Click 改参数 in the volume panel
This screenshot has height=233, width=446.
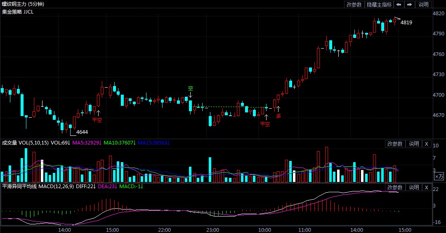point(395,144)
